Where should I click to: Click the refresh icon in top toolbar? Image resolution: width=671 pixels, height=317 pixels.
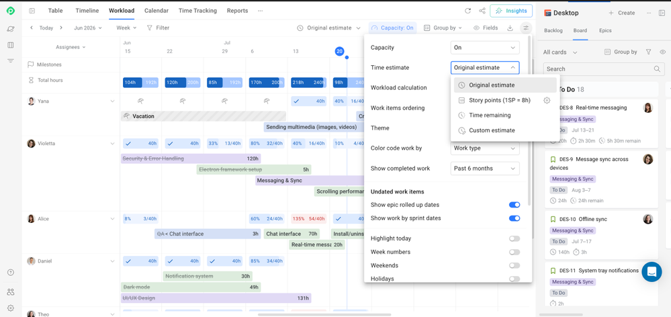(x=467, y=11)
